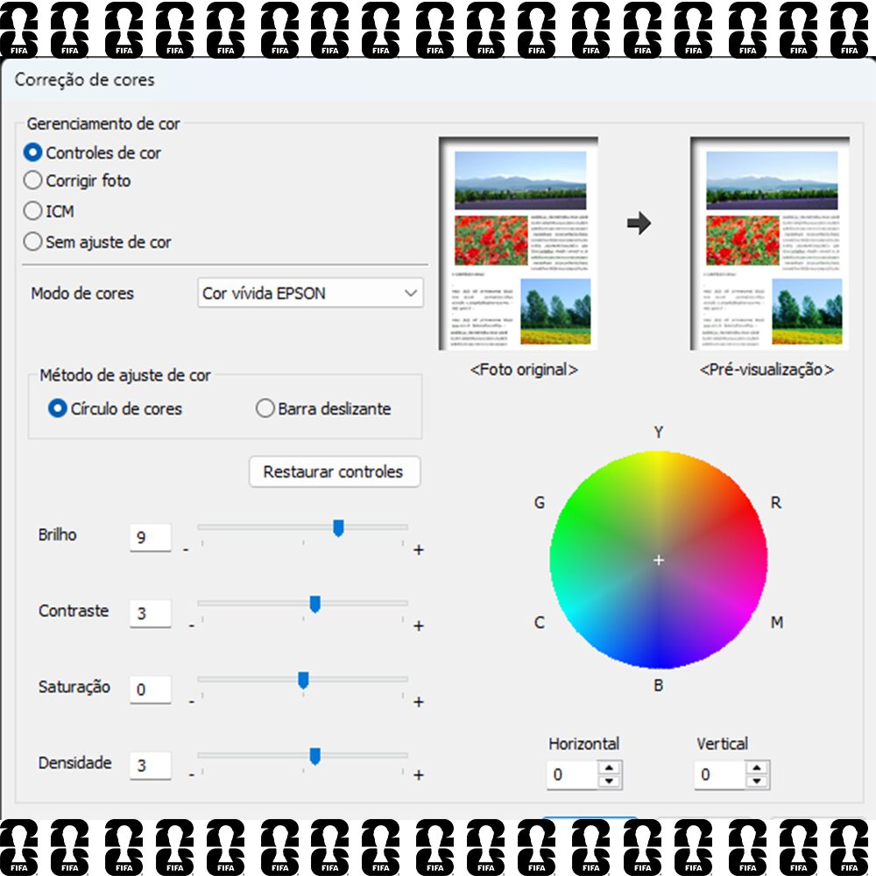Decrease the Horizontal value with down arrow
This screenshot has width=876, height=876.
click(x=610, y=781)
